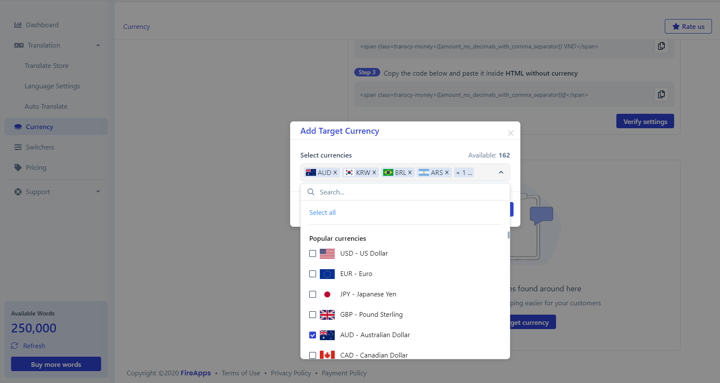Uncheck the AUD - Australian Dollar checkbox
This screenshot has height=383, width=720.
[313, 335]
